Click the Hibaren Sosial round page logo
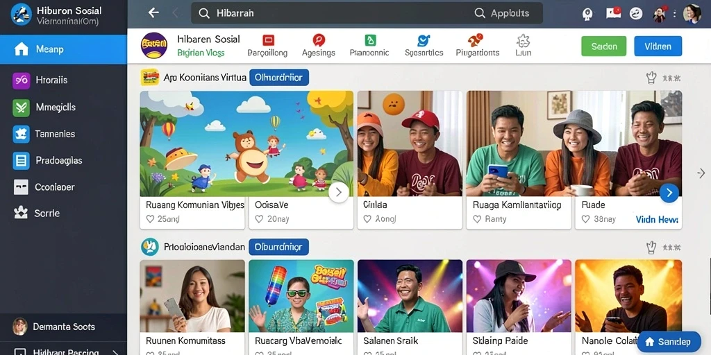Screen dimensions: 711x355 153,46
